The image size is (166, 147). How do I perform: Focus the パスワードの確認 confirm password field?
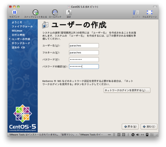pos(84,66)
